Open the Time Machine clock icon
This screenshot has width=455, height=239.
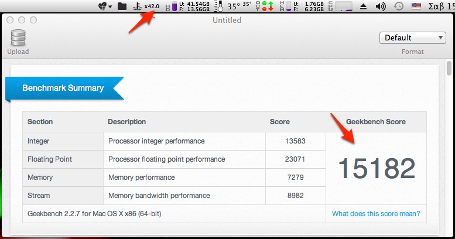click(399, 6)
